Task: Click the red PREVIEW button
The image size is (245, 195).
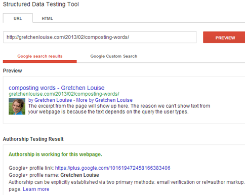Action: 224,37
